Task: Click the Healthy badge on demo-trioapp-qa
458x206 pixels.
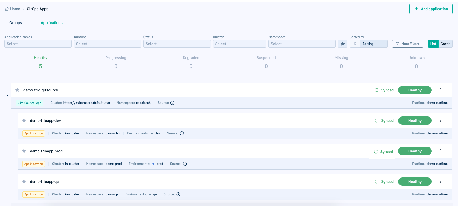Action: coord(415,182)
